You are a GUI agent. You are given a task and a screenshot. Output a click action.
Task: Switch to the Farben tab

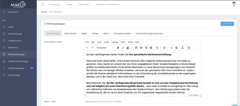pos(95,33)
